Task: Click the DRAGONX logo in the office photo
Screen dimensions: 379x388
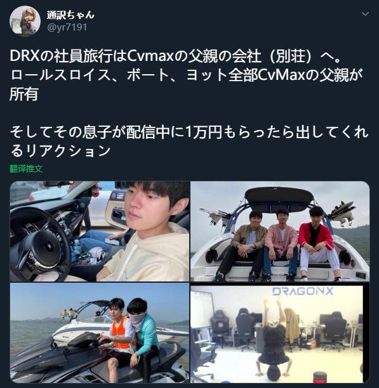Action: pos(303,291)
